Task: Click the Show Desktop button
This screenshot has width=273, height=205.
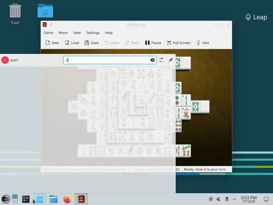Action: click(x=266, y=199)
